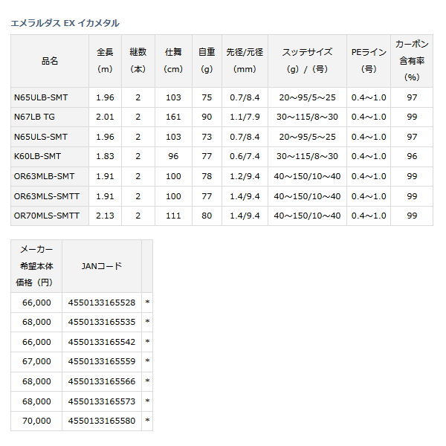Select the 仕舞 (cm) column header
446x446 pixels.
point(173,61)
